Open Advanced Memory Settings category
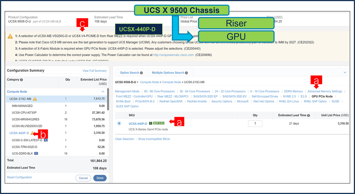The image size is (355, 194). tap(325, 91)
